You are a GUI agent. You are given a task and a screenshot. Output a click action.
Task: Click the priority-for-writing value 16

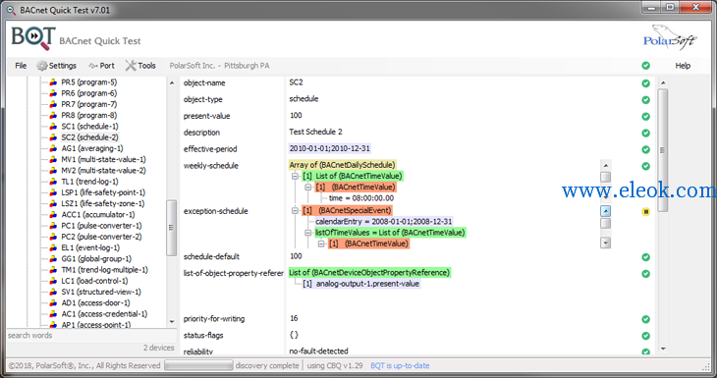(294, 318)
